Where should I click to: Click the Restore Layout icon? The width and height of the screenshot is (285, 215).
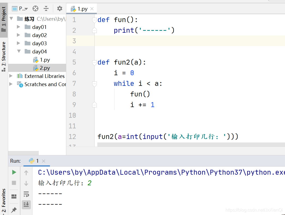(x=14, y=196)
